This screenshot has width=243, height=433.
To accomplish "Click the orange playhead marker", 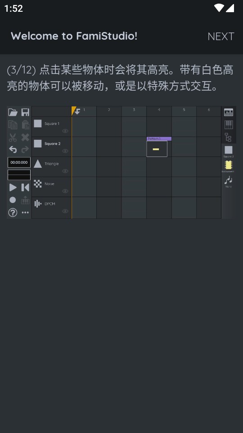I will [x=73, y=111].
